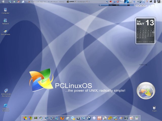Open the Documents desktop folder
Screen dimensions: 162x121
click(x=6, y=32)
